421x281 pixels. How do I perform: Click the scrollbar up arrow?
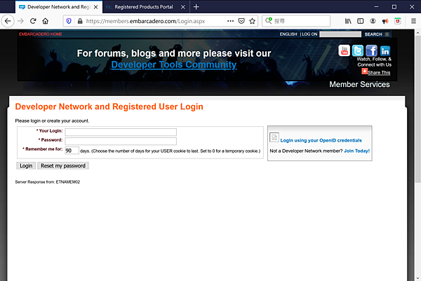pyautogui.click(x=417, y=32)
